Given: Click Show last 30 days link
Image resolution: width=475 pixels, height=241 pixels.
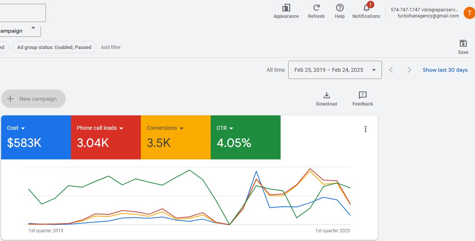Looking at the screenshot, I should 445,70.
